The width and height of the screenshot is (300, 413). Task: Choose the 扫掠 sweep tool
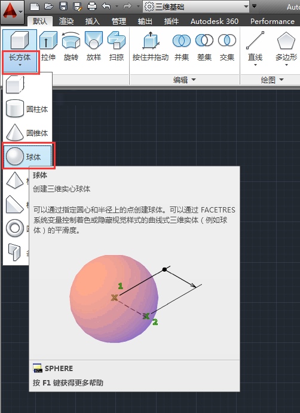[x=117, y=46]
